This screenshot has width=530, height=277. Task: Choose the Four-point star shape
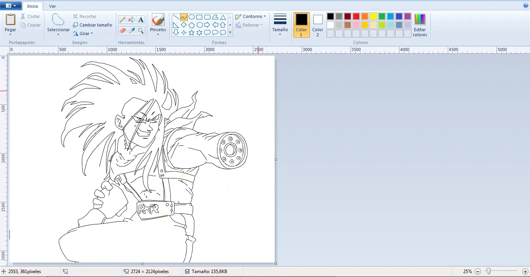tap(184, 33)
